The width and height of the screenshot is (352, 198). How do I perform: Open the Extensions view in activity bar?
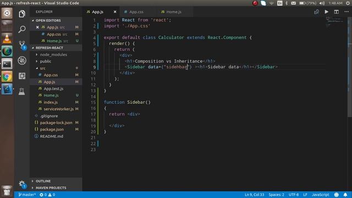tap(22, 76)
